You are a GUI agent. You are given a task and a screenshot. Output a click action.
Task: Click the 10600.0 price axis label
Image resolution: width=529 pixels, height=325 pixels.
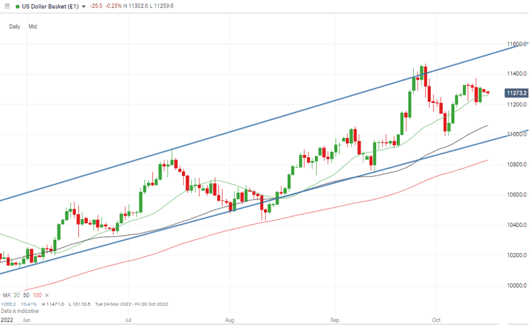pyautogui.click(x=517, y=195)
